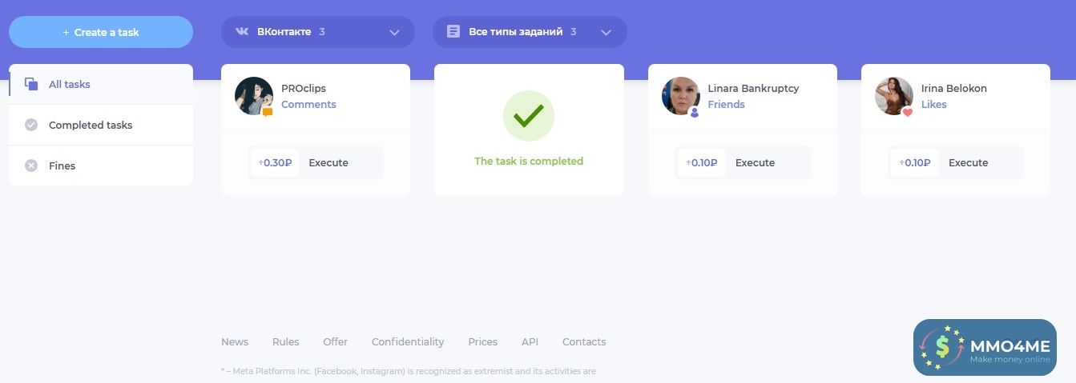Open the Completed tasks section

tap(91, 125)
